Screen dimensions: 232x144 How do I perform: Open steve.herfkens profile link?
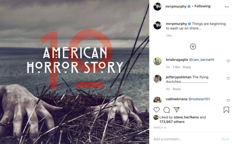coord(186,117)
